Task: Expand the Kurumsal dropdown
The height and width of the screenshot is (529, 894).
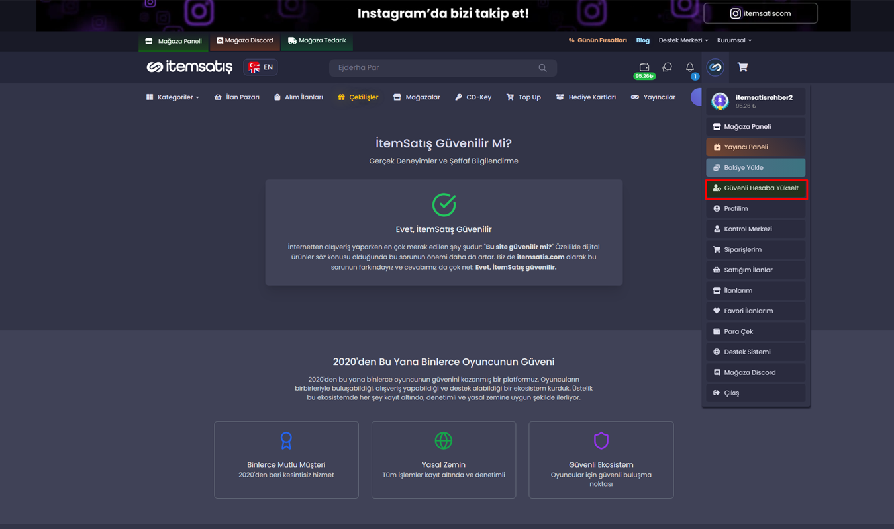Action: pyautogui.click(x=734, y=40)
